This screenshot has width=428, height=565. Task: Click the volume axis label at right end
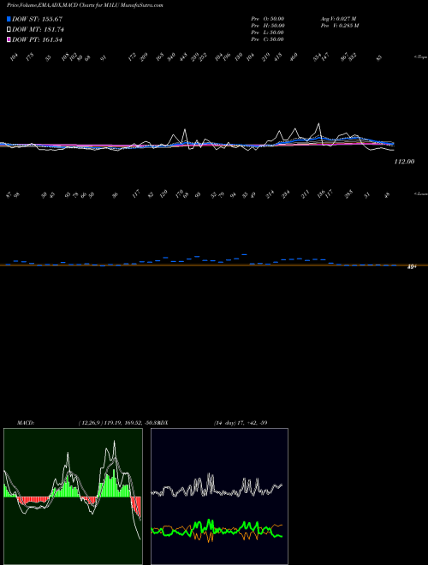click(x=412, y=266)
